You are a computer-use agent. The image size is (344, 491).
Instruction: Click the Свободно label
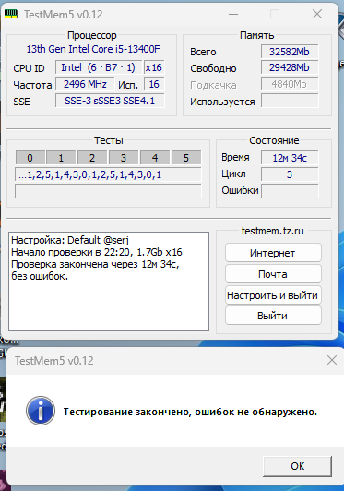213,68
